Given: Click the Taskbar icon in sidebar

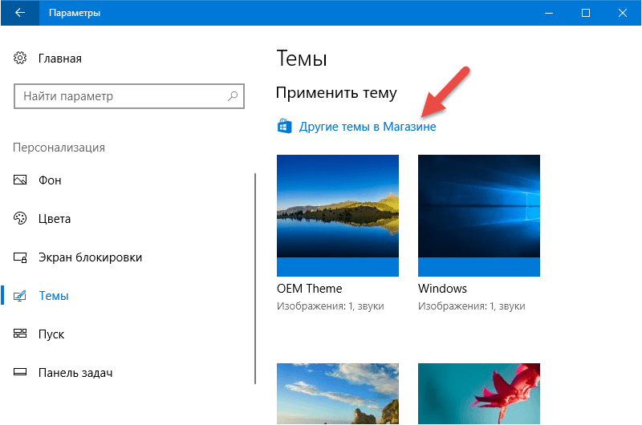Looking at the screenshot, I should pyautogui.click(x=20, y=372).
